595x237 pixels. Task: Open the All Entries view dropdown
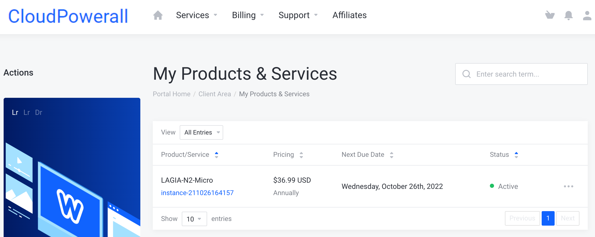click(x=201, y=132)
